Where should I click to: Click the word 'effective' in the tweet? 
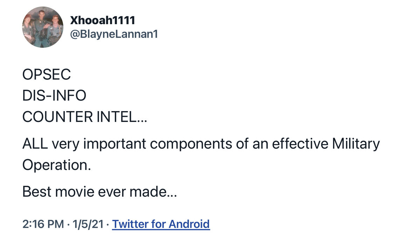[x=300, y=144]
